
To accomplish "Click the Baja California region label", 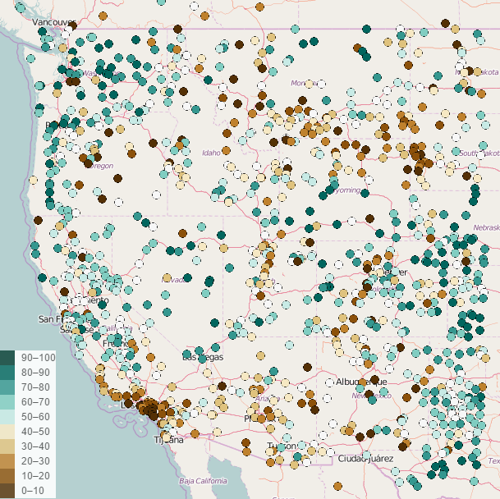I will (x=202, y=480).
